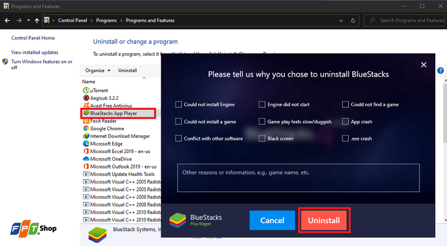Click the Aegisub 3.2.2 icon
The image size is (447, 246).
coord(86,98)
